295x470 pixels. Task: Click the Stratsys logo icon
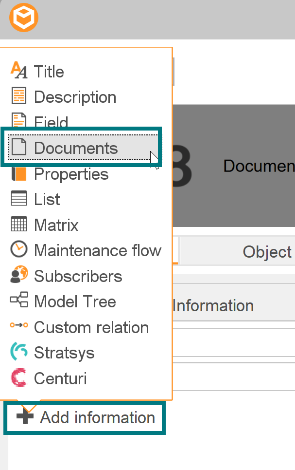tap(19, 352)
